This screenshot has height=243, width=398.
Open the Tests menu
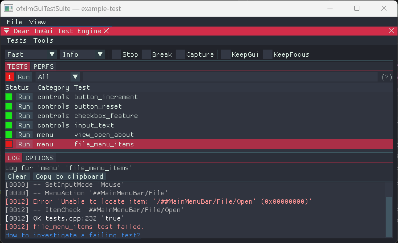pos(16,40)
